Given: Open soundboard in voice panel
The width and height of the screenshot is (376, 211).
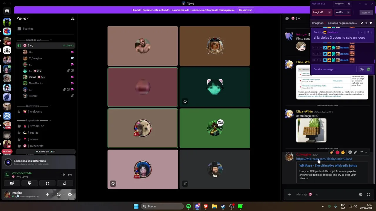Looking at the screenshot, I should pos(65,183).
